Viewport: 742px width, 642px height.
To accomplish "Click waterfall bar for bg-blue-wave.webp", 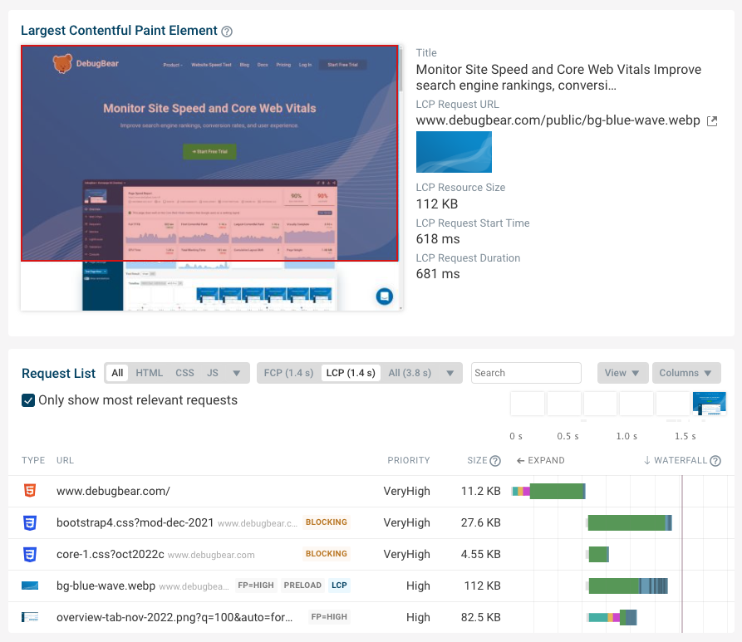I will coord(627,586).
